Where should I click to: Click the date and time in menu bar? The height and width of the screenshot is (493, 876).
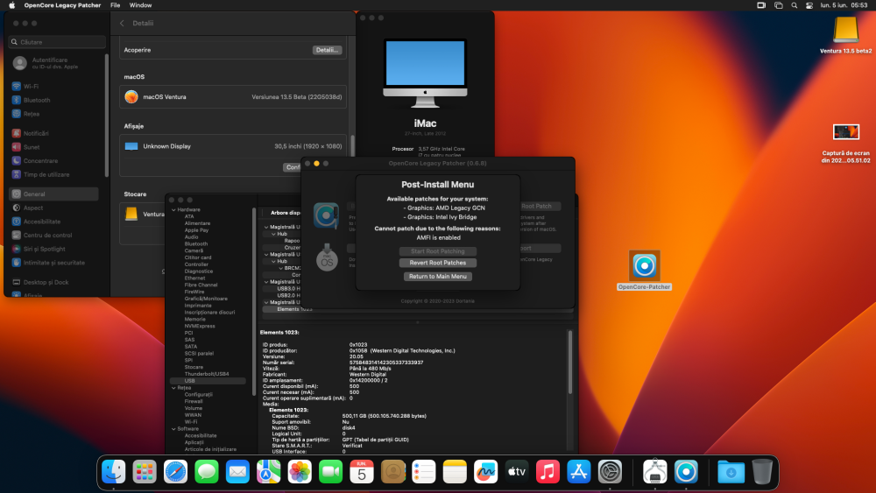tap(844, 5)
